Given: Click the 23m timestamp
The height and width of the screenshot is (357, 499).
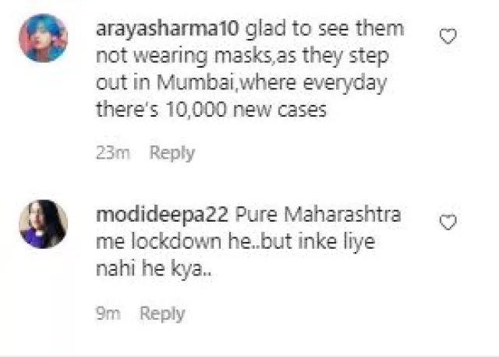Looking at the screenshot, I should (x=113, y=153).
